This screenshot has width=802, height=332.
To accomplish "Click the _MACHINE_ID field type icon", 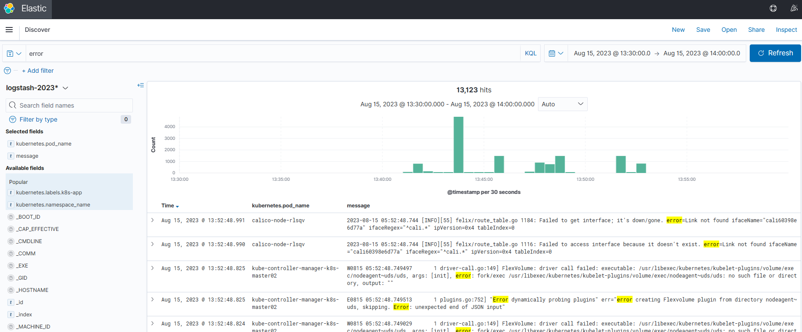I will coord(11,327).
